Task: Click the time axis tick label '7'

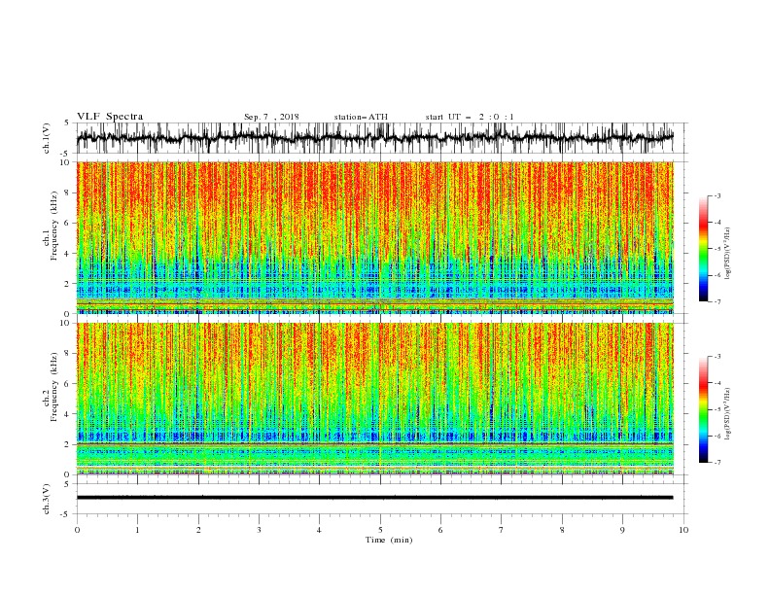Action: [502, 530]
